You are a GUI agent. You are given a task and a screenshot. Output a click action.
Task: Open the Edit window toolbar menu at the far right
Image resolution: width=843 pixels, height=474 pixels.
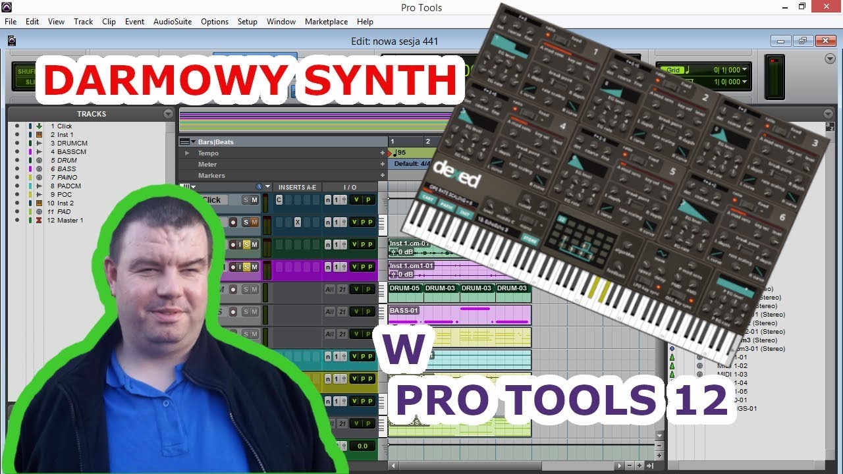point(830,59)
